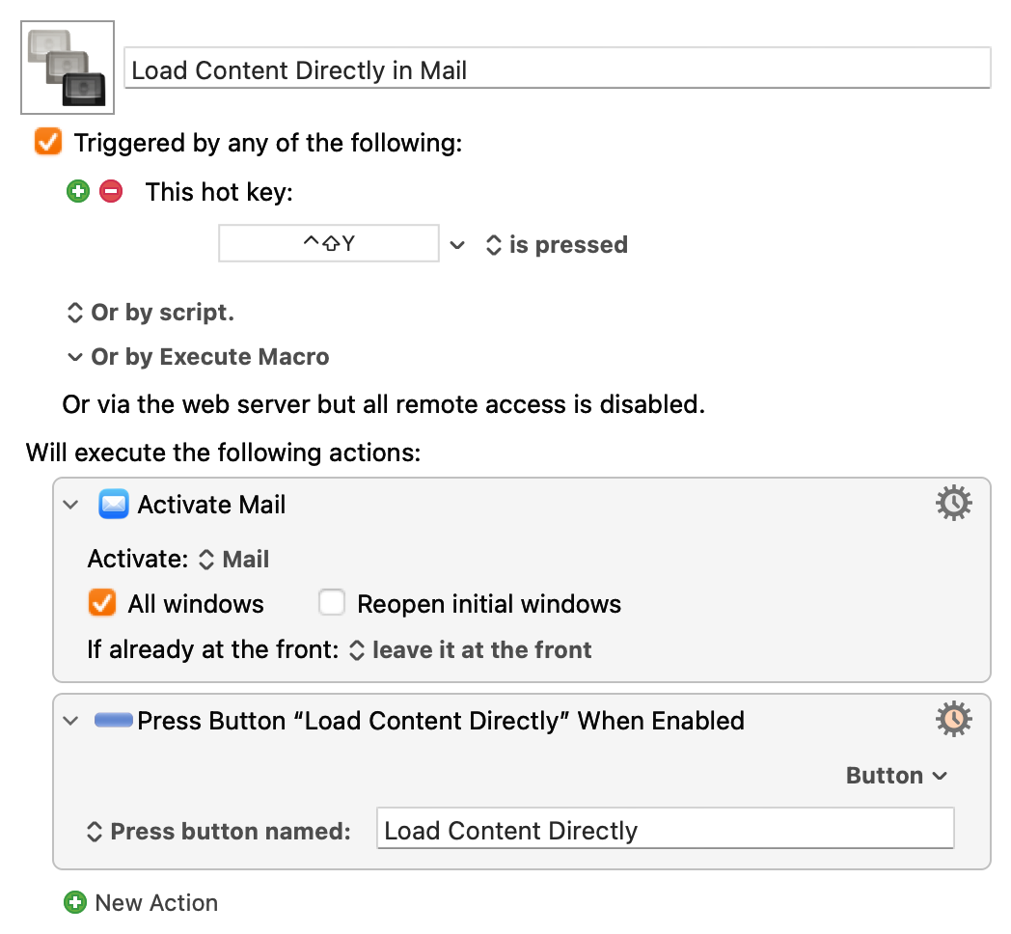Click the hot key ⌃⇧Y field
This screenshot has height=934, width=1011.
click(x=329, y=244)
